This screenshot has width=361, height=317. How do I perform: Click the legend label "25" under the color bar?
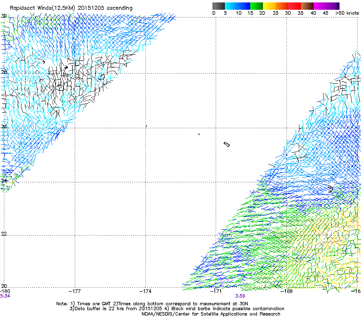coord(276,13)
